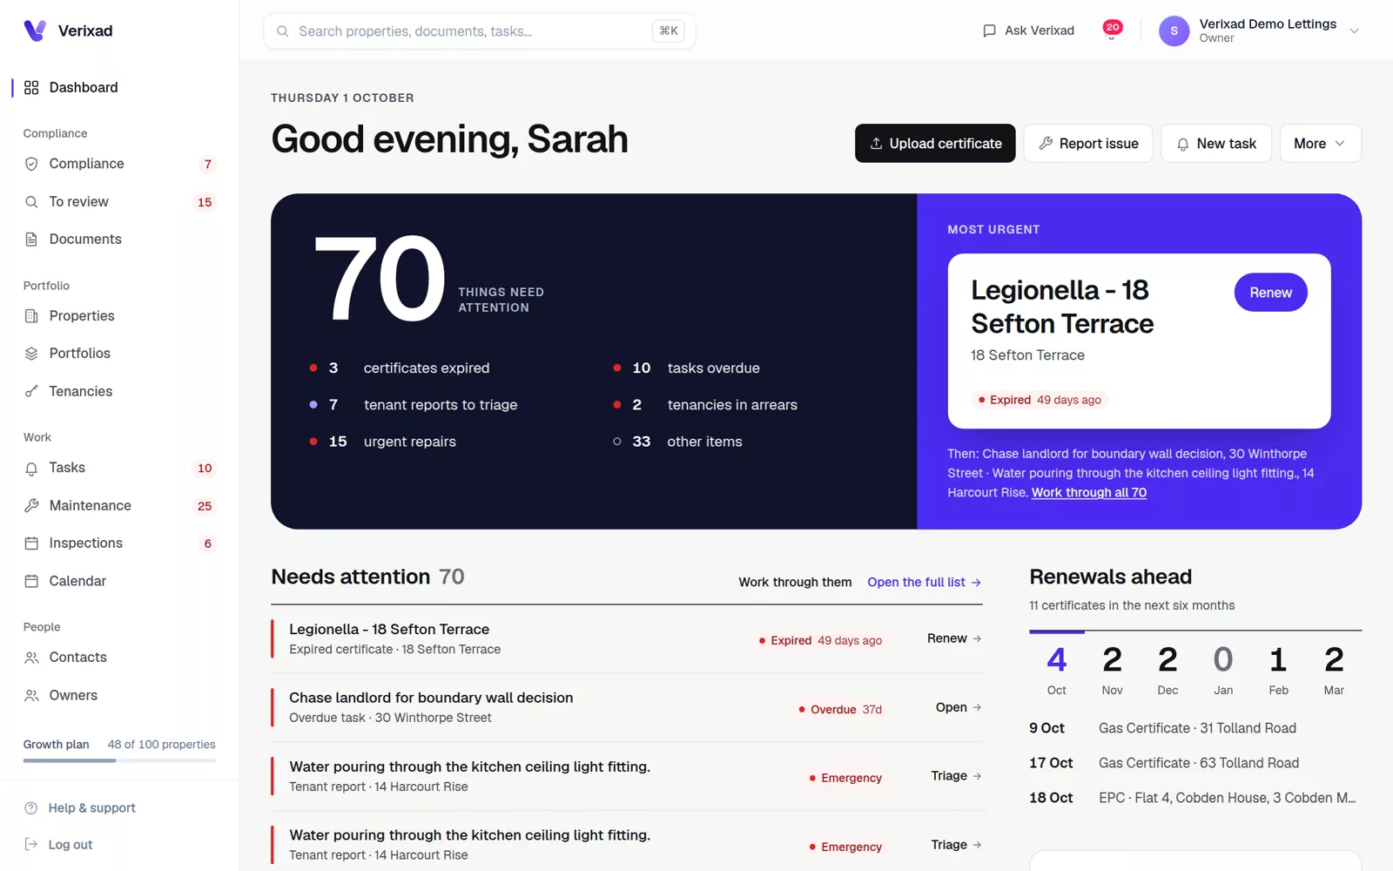
Task: Select the Oct renewals month tab
Action: 1056,670
